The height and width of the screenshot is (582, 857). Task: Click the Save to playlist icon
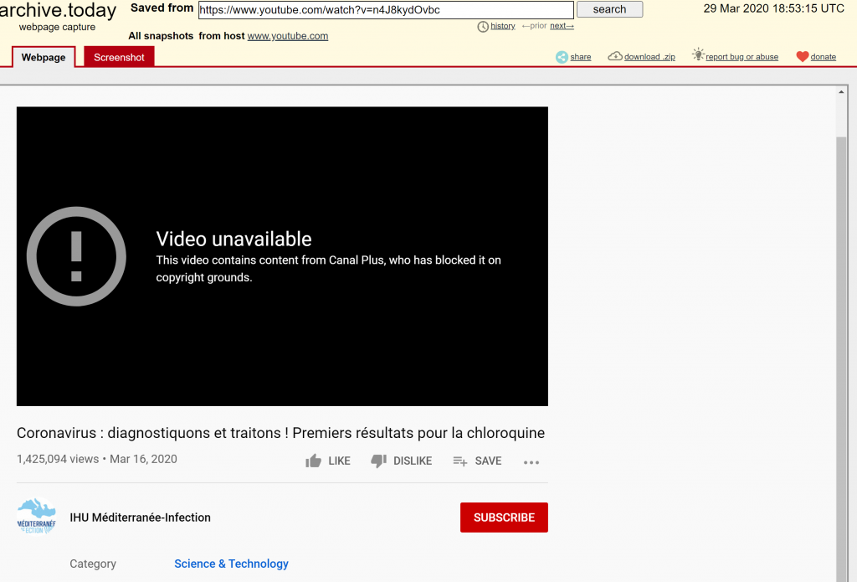pyautogui.click(x=460, y=461)
